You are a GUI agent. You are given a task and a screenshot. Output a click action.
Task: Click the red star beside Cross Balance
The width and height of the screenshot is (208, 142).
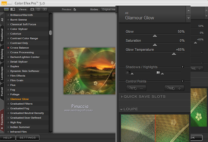pos(8,48)
